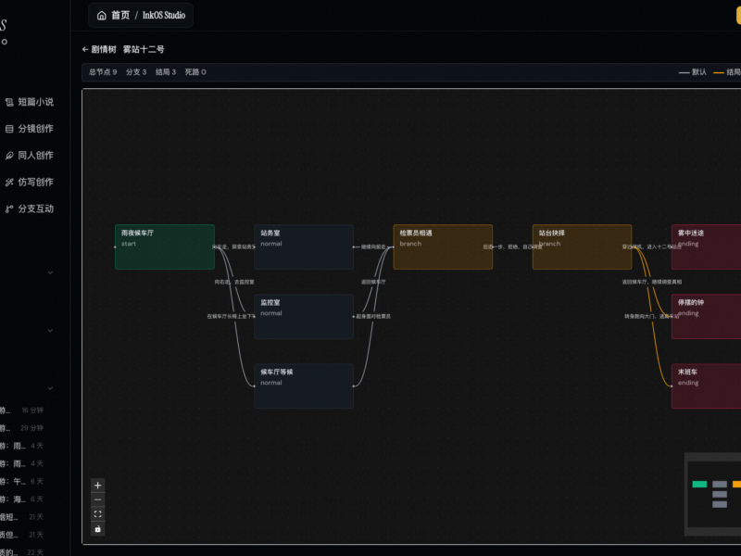Image resolution: width=741 pixels, height=556 pixels.
Task: Open 分镜创作 in the sidebar
Action: pos(30,129)
